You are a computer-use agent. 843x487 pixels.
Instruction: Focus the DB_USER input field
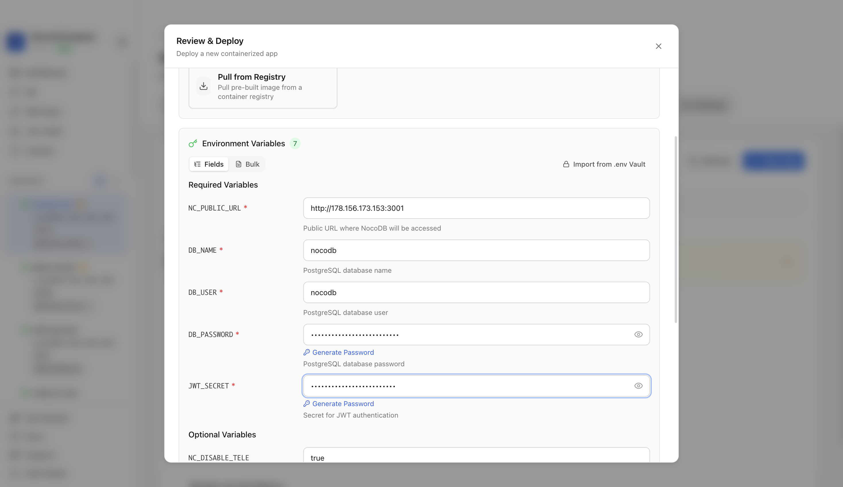(x=476, y=293)
